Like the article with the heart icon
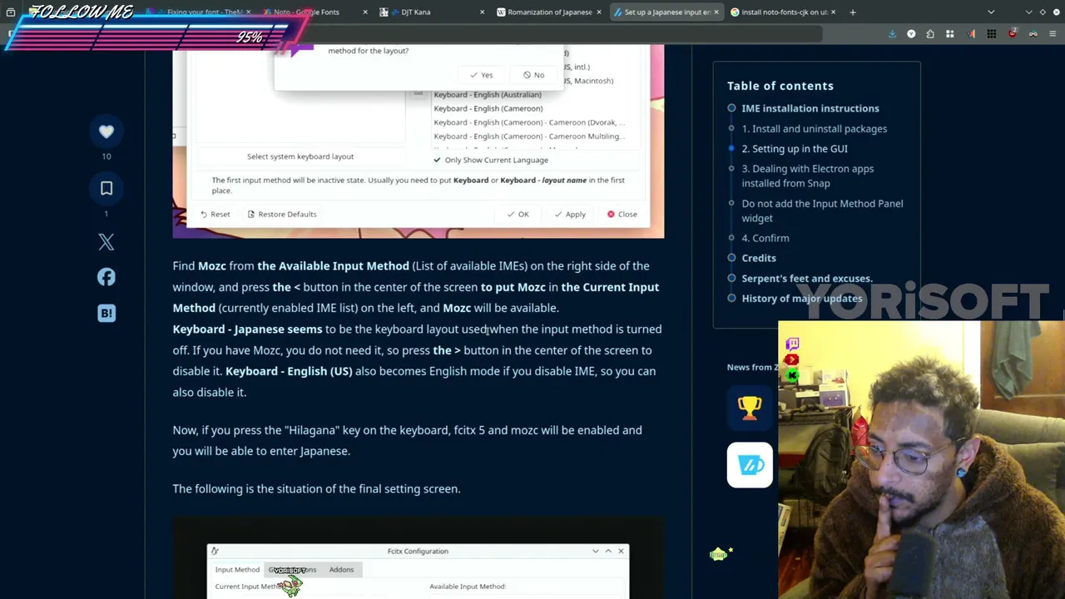This screenshot has width=1065, height=599. 106,131
